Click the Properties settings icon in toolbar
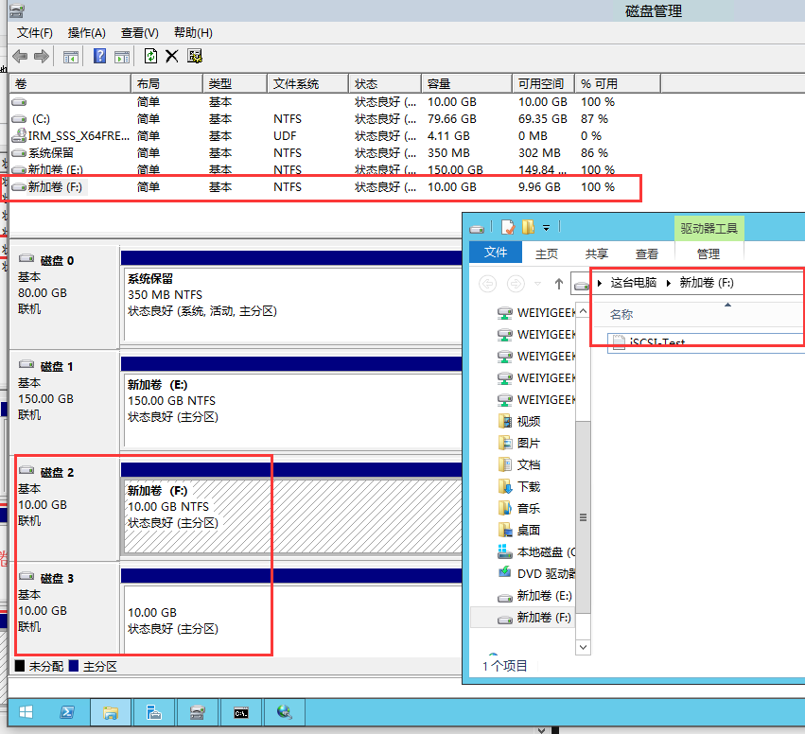This screenshot has height=734, width=805. [195, 56]
